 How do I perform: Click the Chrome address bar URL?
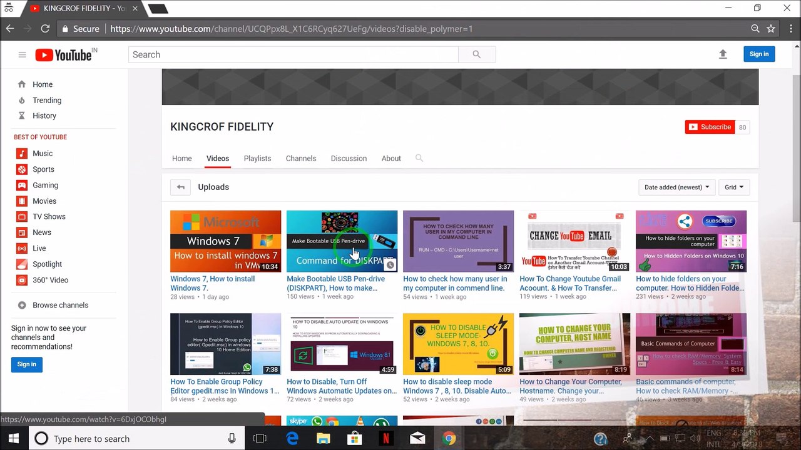point(292,29)
